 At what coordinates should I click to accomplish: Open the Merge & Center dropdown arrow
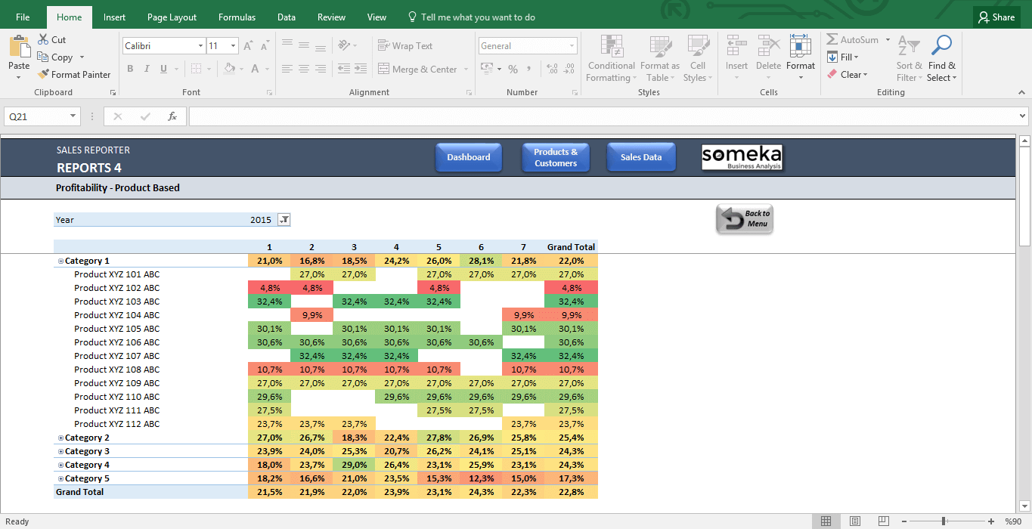tap(466, 70)
